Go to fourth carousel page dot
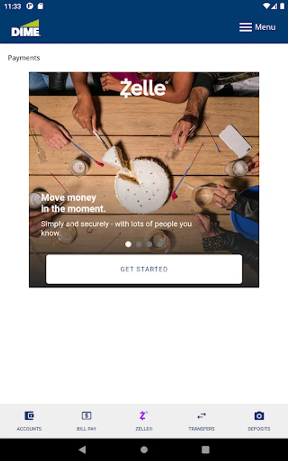The image size is (288, 461). (x=160, y=244)
